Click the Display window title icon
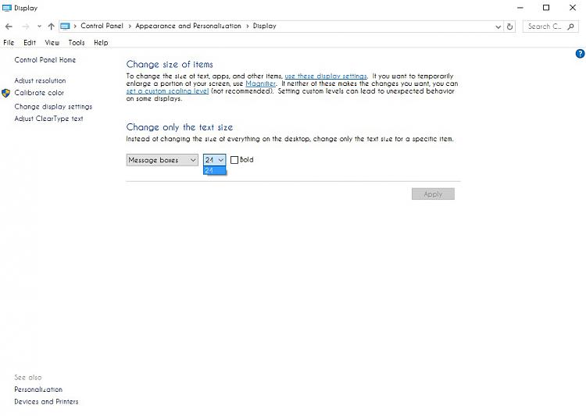Screen dimensions: 586x416 click(x=7, y=8)
